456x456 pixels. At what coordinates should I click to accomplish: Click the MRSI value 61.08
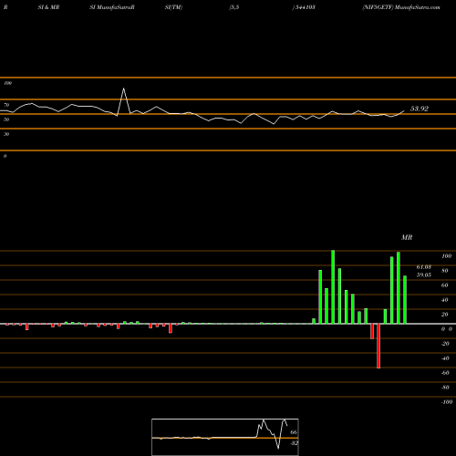[423, 267]
